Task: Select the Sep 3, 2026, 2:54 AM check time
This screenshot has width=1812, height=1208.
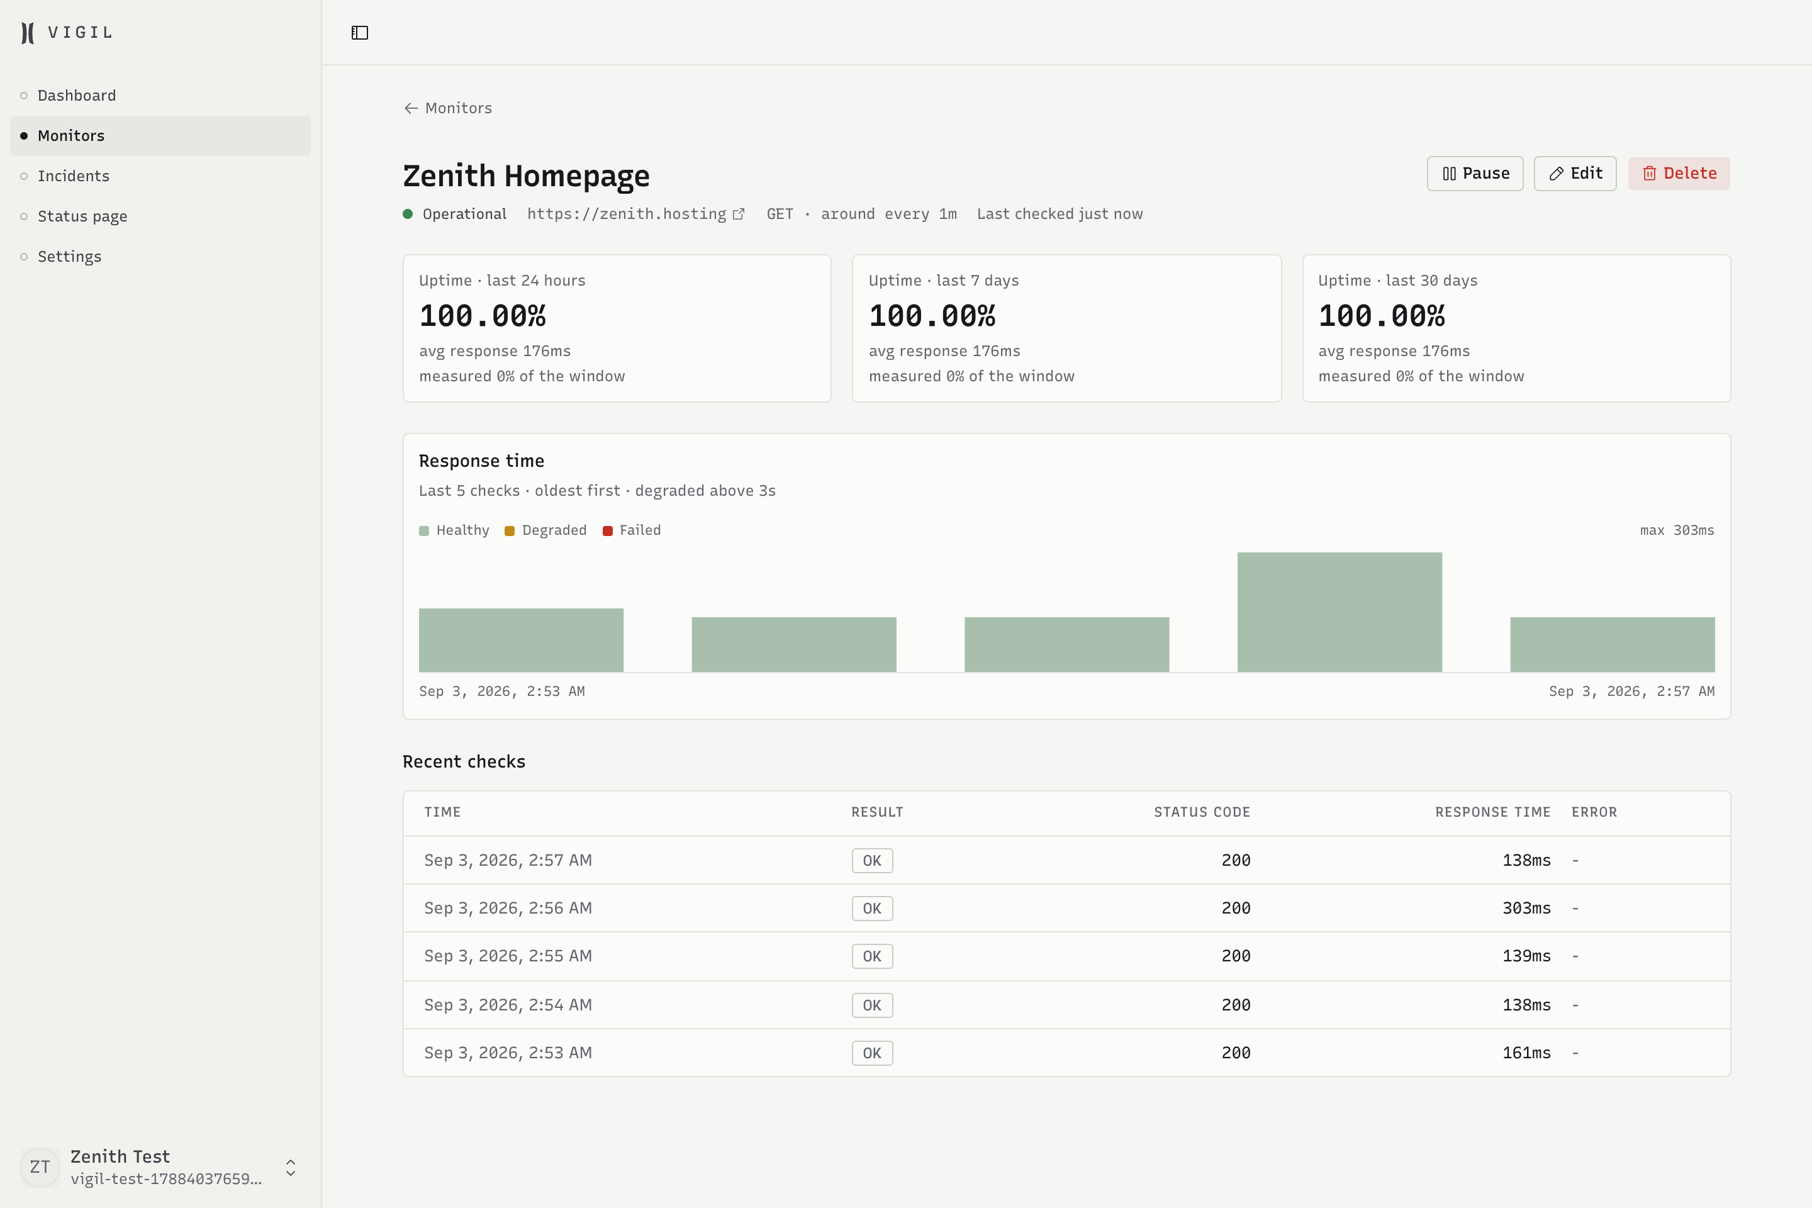Action: click(508, 1005)
